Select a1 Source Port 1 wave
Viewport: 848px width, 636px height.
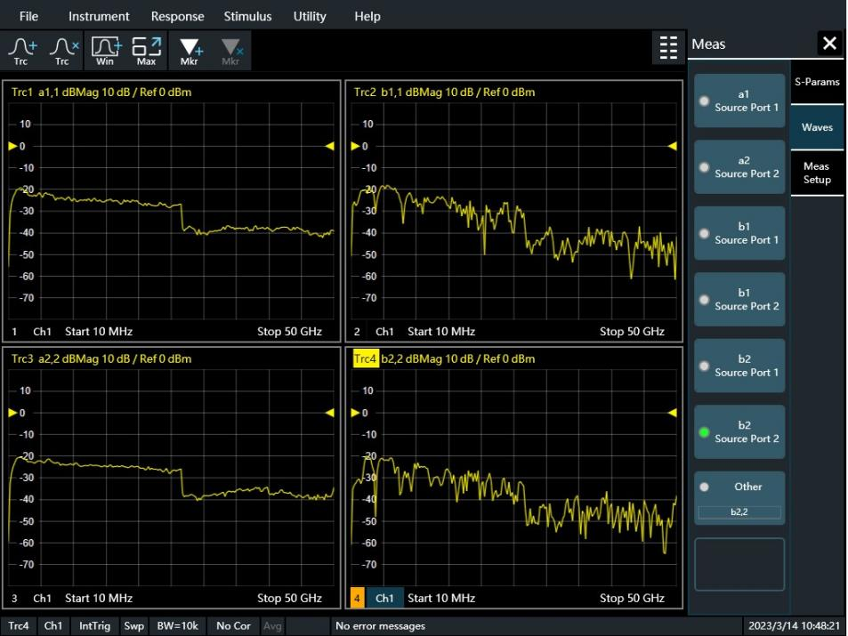739,101
